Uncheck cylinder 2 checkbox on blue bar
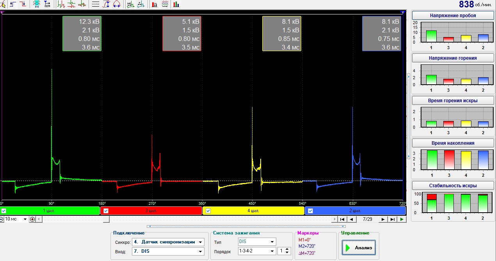496x261 pixels. [x=311, y=211]
